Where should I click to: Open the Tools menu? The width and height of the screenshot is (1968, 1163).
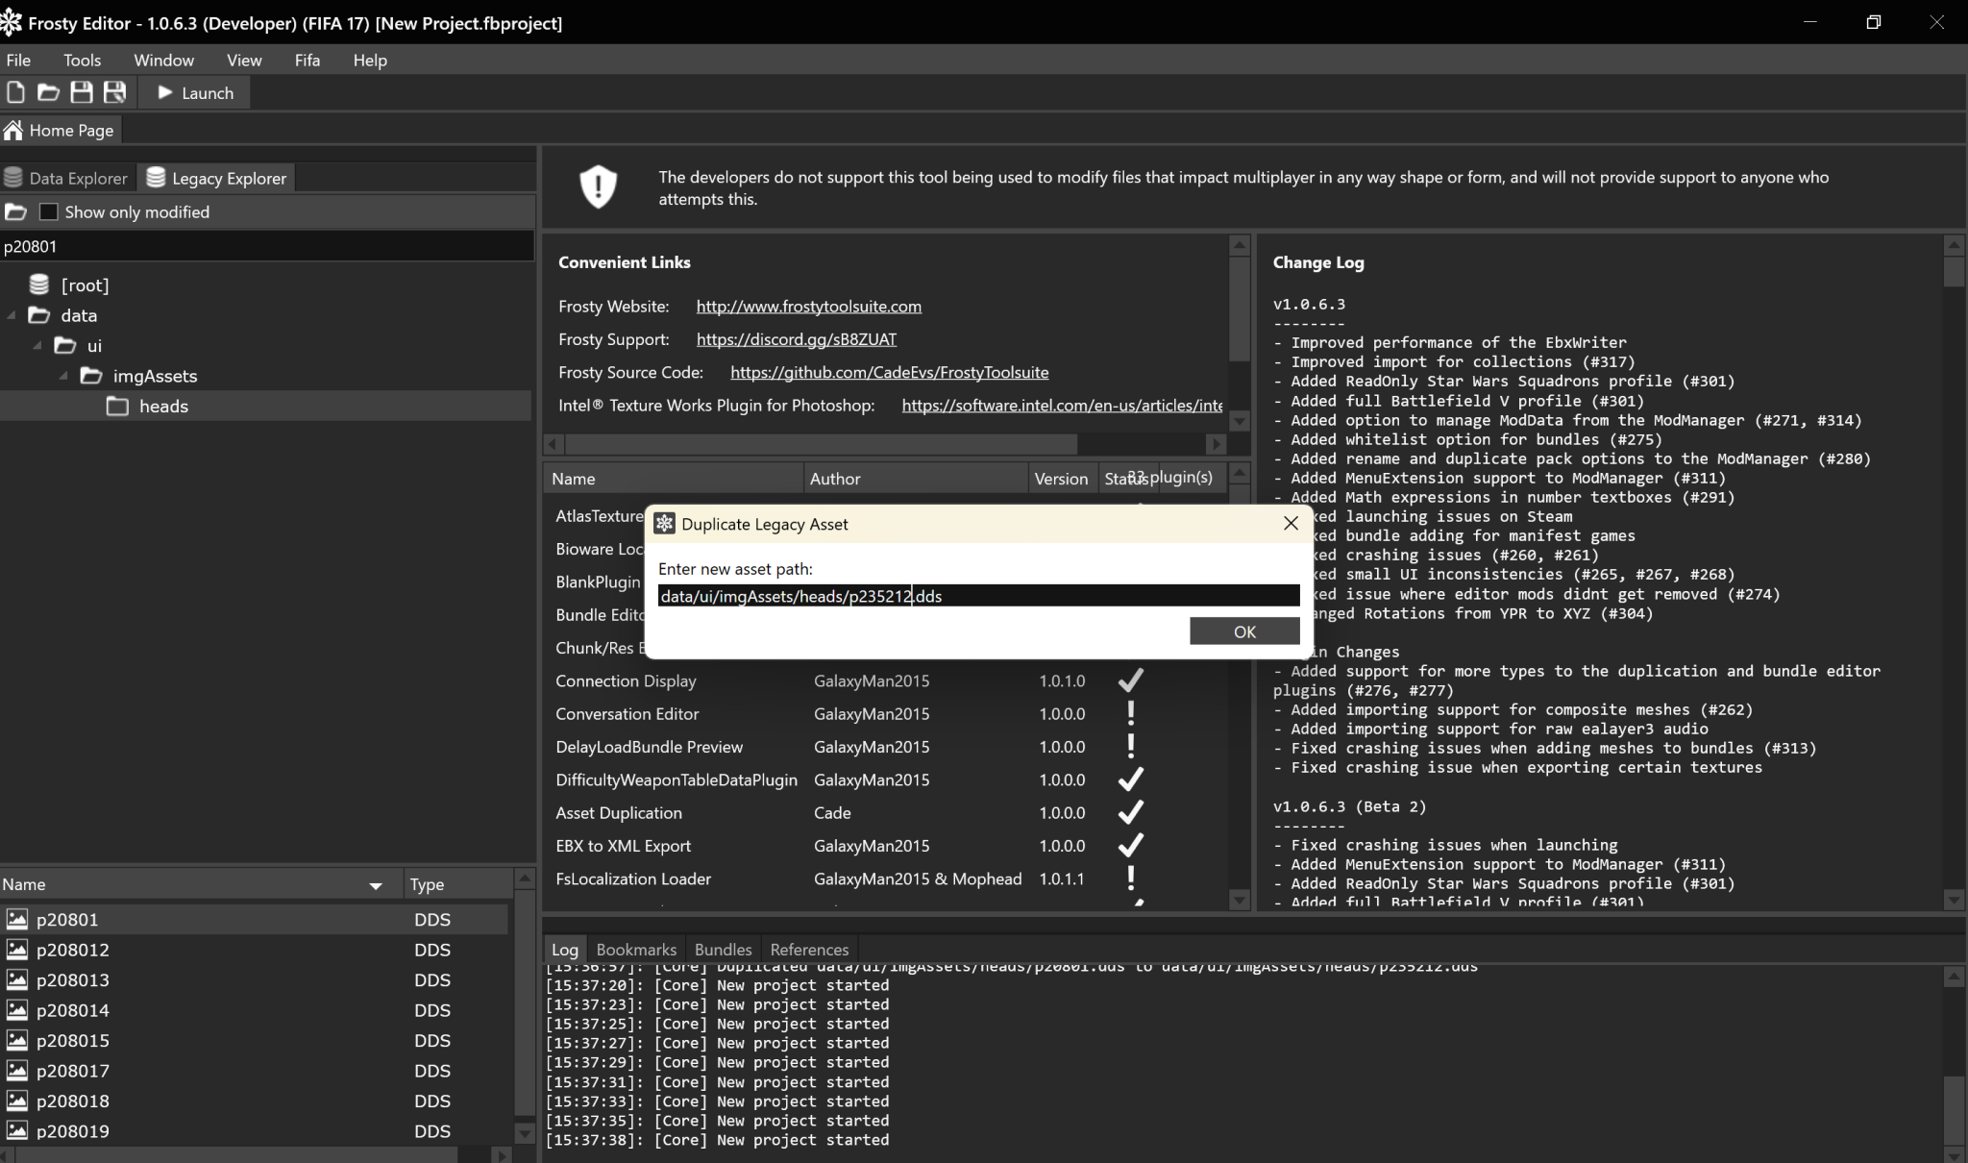pyautogui.click(x=82, y=60)
